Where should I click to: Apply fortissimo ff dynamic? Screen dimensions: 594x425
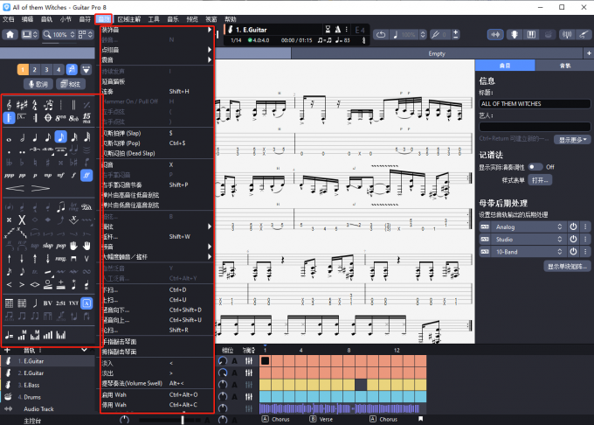click(x=86, y=176)
